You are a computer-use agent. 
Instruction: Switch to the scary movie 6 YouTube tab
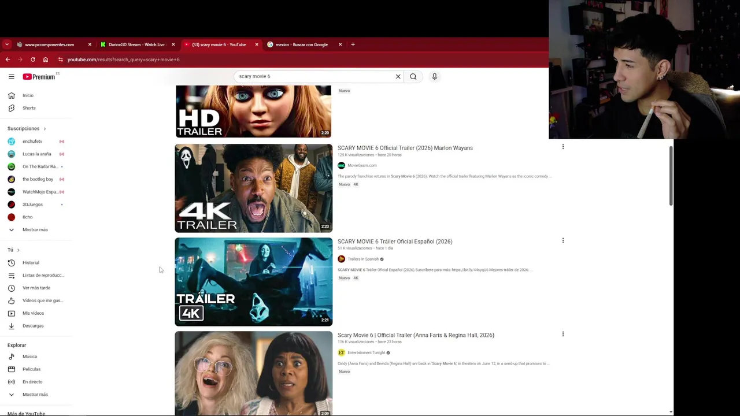tap(221, 44)
